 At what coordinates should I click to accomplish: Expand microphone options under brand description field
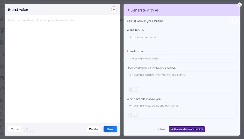coord(136,90)
